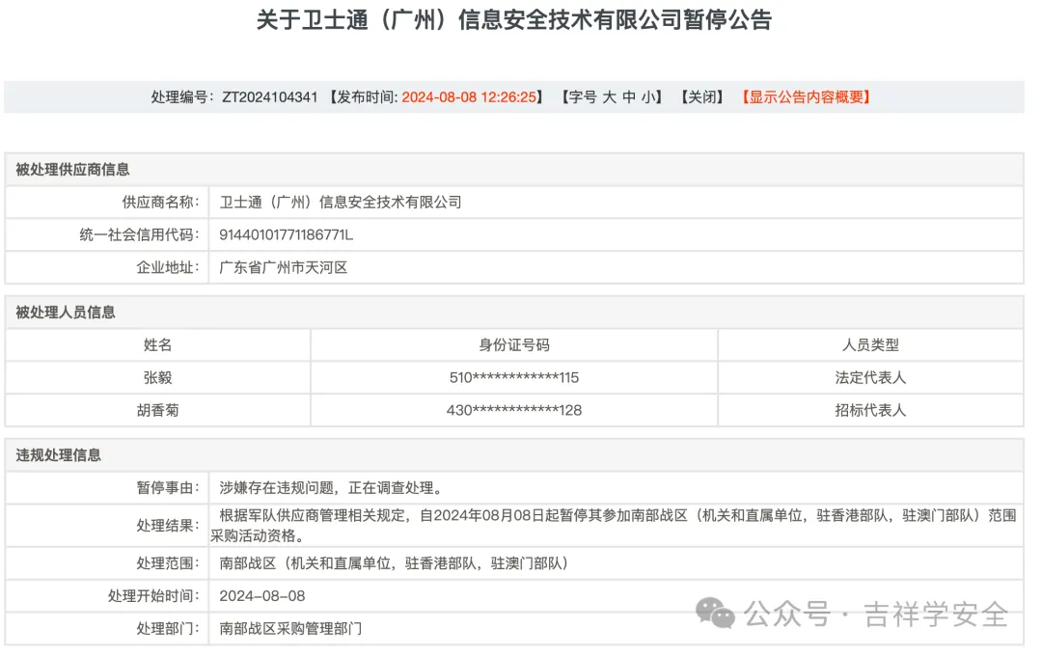This screenshot has height=656, width=1042.
Task: Click ID number 510*************115
Action: click(513, 377)
